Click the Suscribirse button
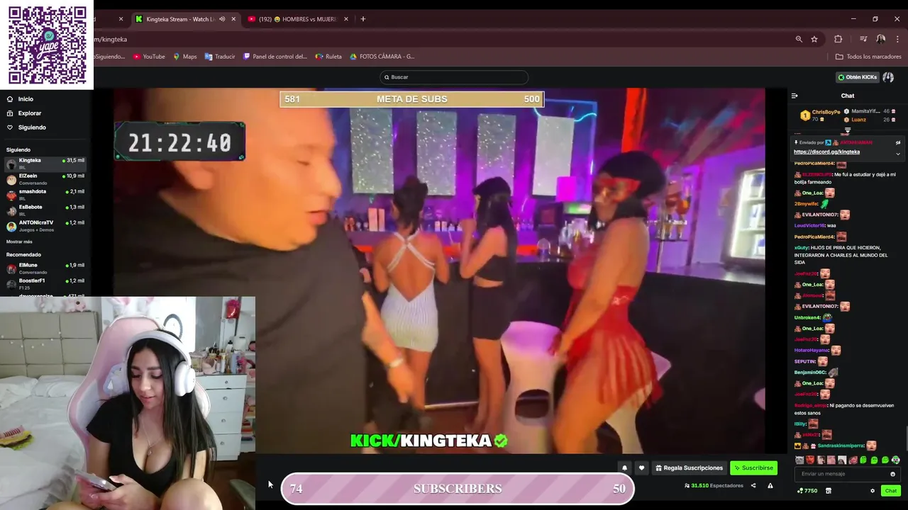Screen dimensions: 908x510 pos(753,468)
